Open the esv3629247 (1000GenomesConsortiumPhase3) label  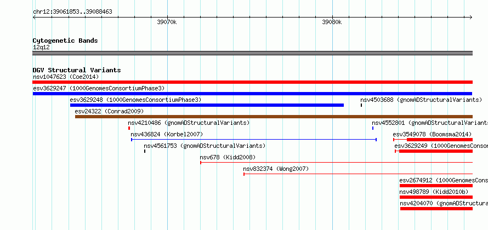(99, 88)
